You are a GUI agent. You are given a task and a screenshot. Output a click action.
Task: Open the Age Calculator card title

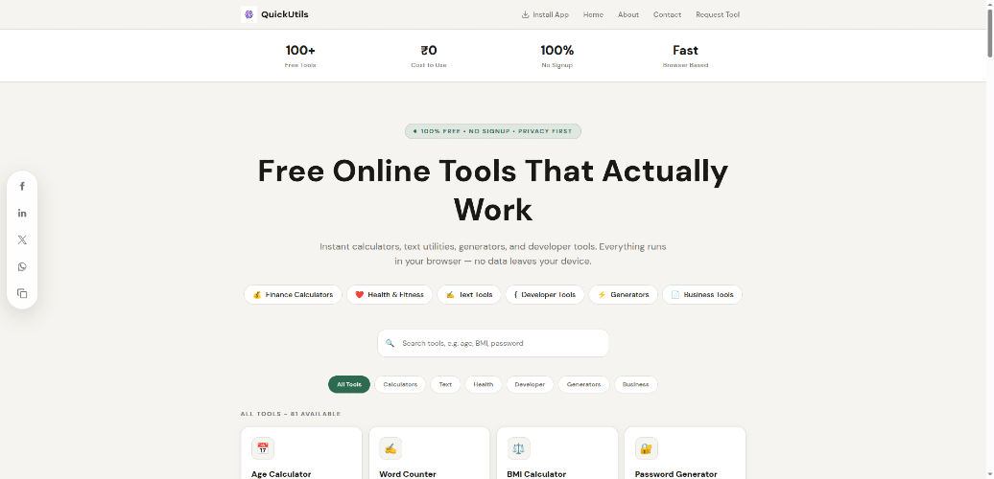coord(281,474)
